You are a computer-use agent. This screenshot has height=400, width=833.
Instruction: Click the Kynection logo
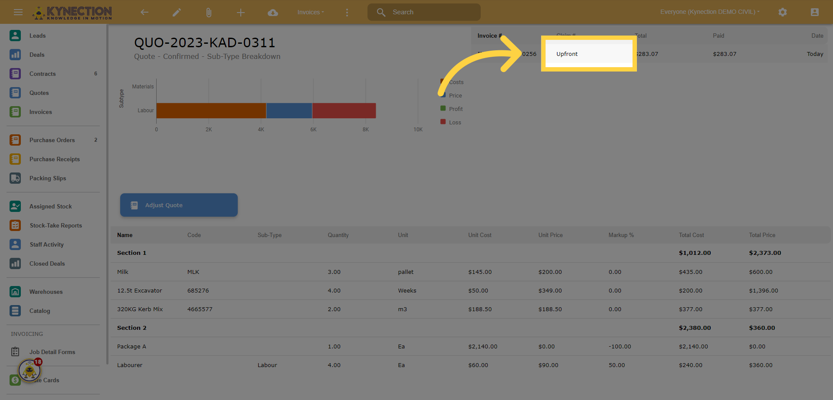(72, 13)
